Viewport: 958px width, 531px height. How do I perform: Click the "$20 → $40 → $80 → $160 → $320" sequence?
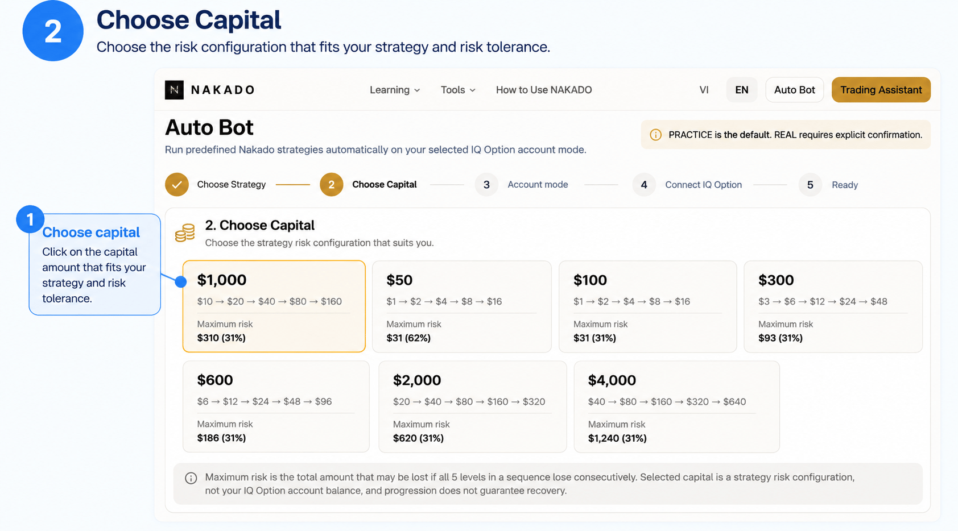[469, 401]
